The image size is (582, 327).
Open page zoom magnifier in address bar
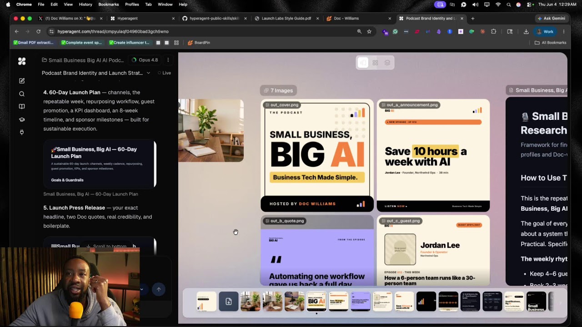pyautogui.click(x=359, y=31)
